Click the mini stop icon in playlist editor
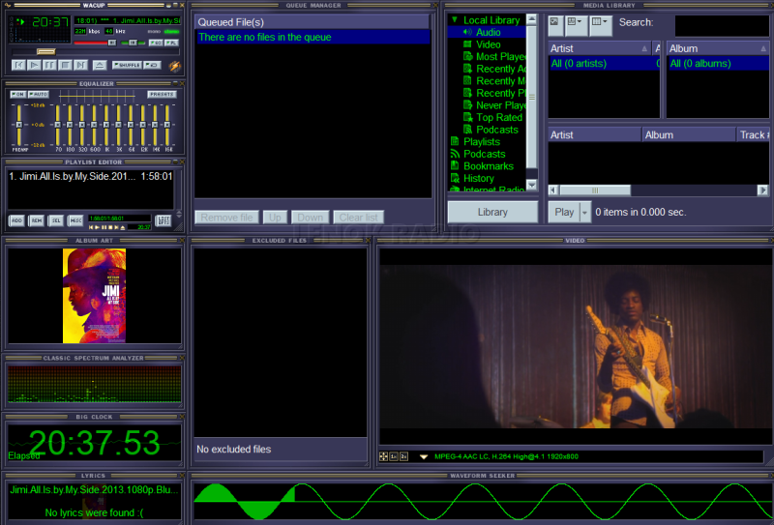Image resolution: width=774 pixels, height=525 pixels. point(110,227)
